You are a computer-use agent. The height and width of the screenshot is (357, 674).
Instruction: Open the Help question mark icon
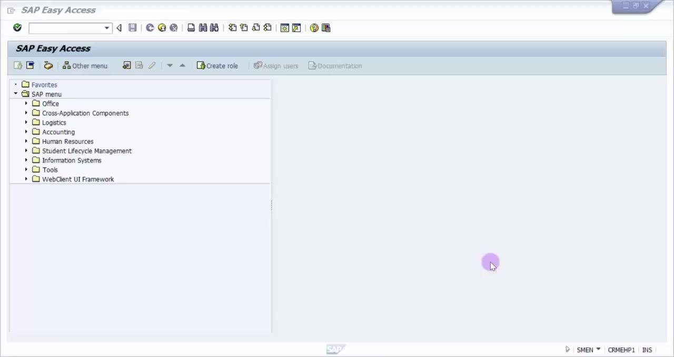(314, 28)
